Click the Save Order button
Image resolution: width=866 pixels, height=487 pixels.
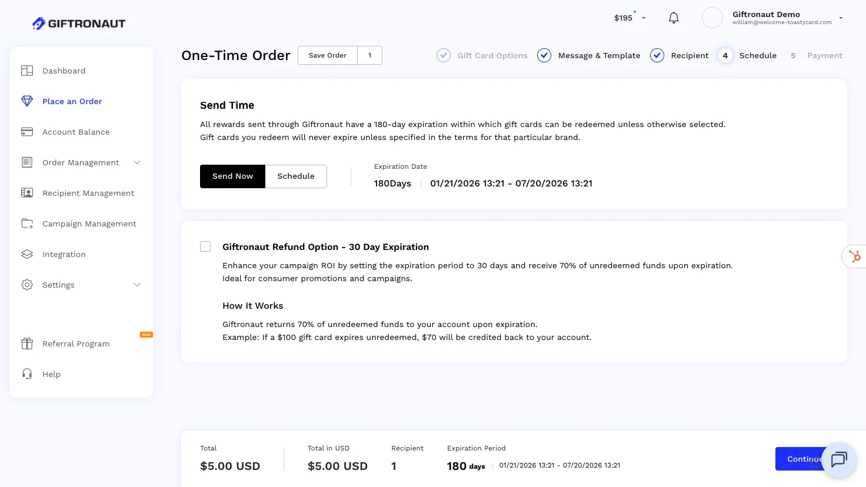[328, 55]
